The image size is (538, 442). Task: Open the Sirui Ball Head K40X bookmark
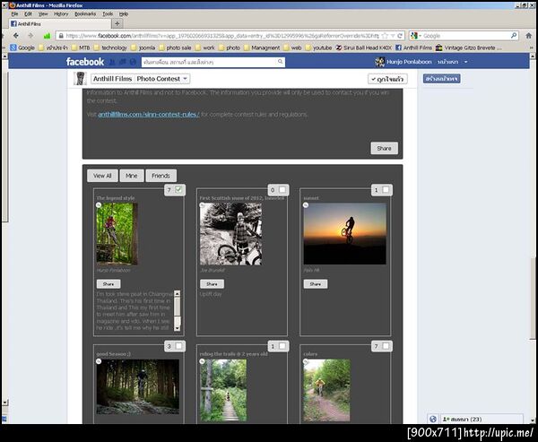click(364, 48)
